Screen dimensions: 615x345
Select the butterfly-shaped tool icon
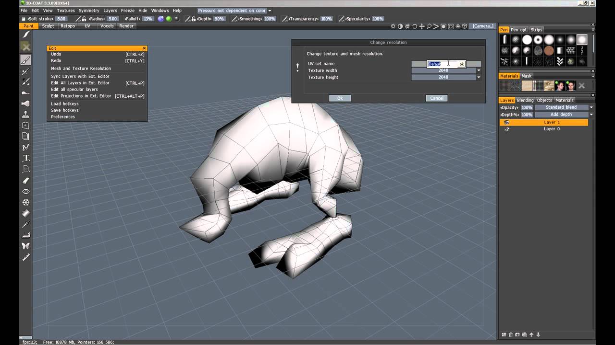point(26,246)
